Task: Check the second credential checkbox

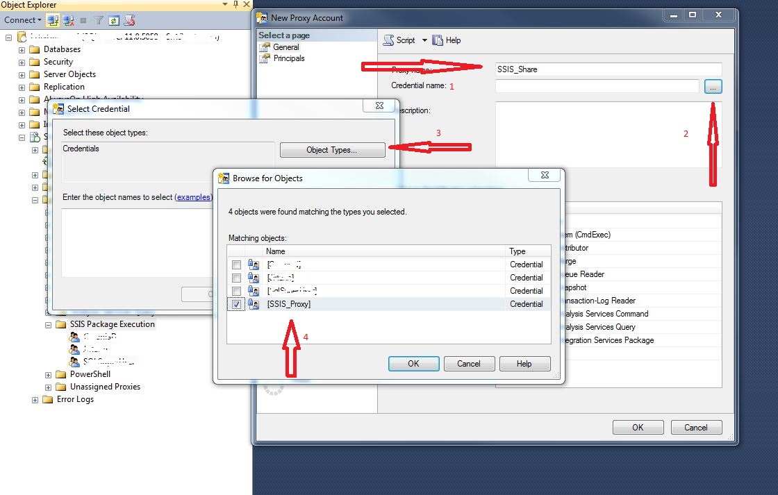Action: [x=236, y=278]
